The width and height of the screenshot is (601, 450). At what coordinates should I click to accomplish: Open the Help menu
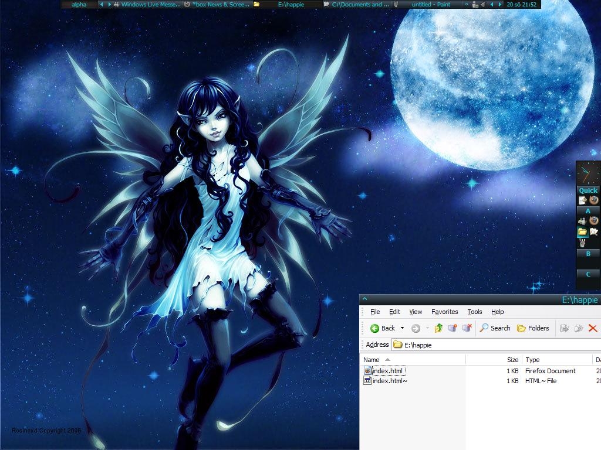(498, 312)
